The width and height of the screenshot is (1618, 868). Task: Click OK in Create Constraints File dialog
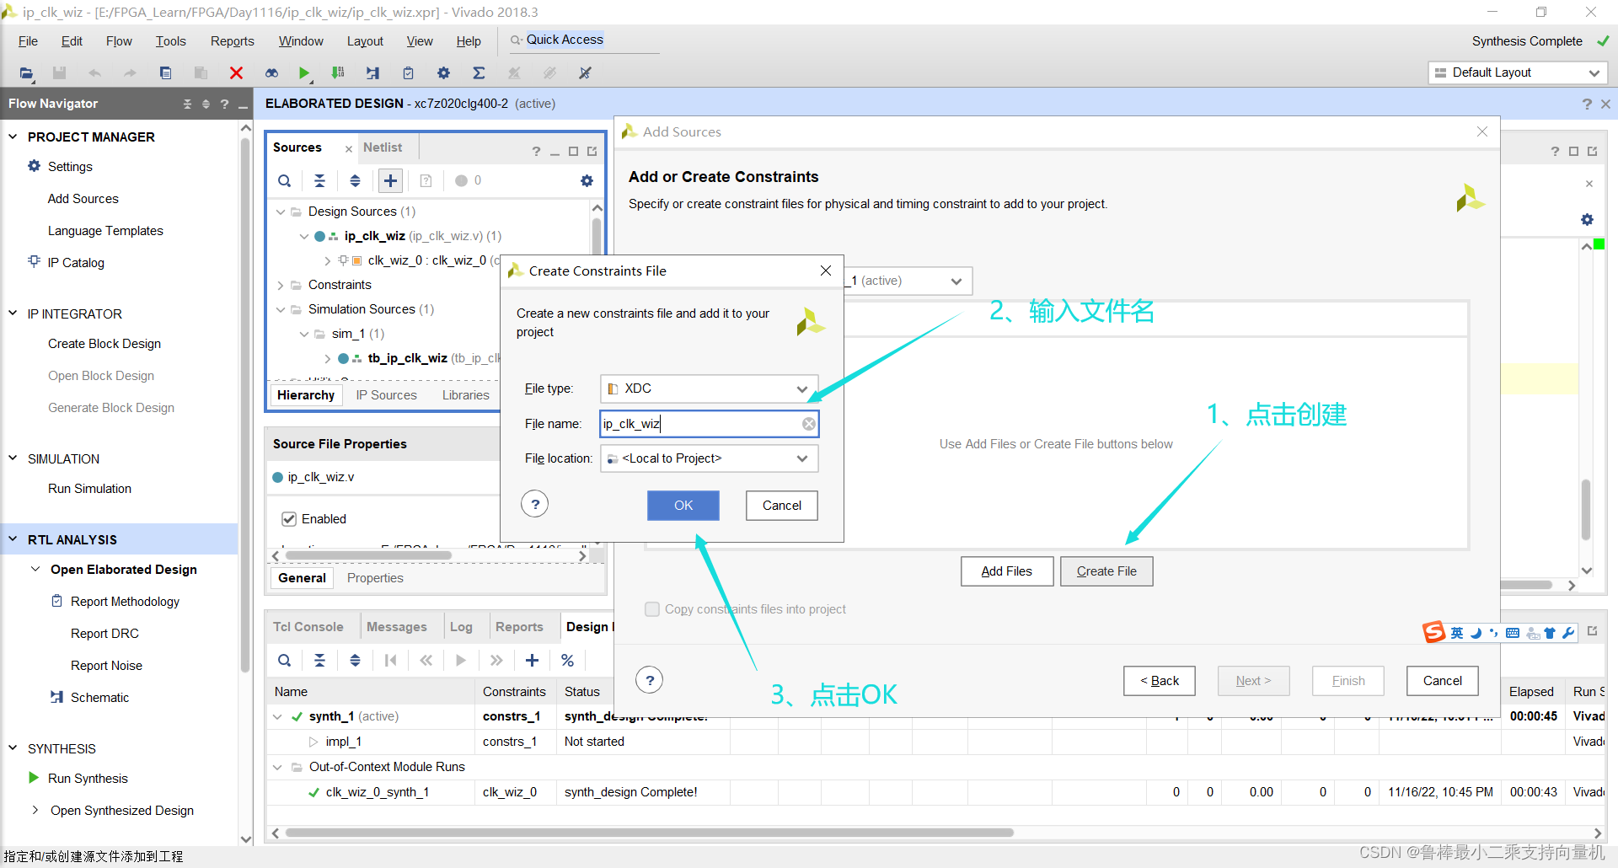tap(683, 506)
